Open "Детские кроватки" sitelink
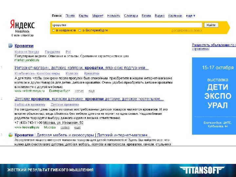The height and width of the screenshot is (177, 236). click(x=65, y=105)
